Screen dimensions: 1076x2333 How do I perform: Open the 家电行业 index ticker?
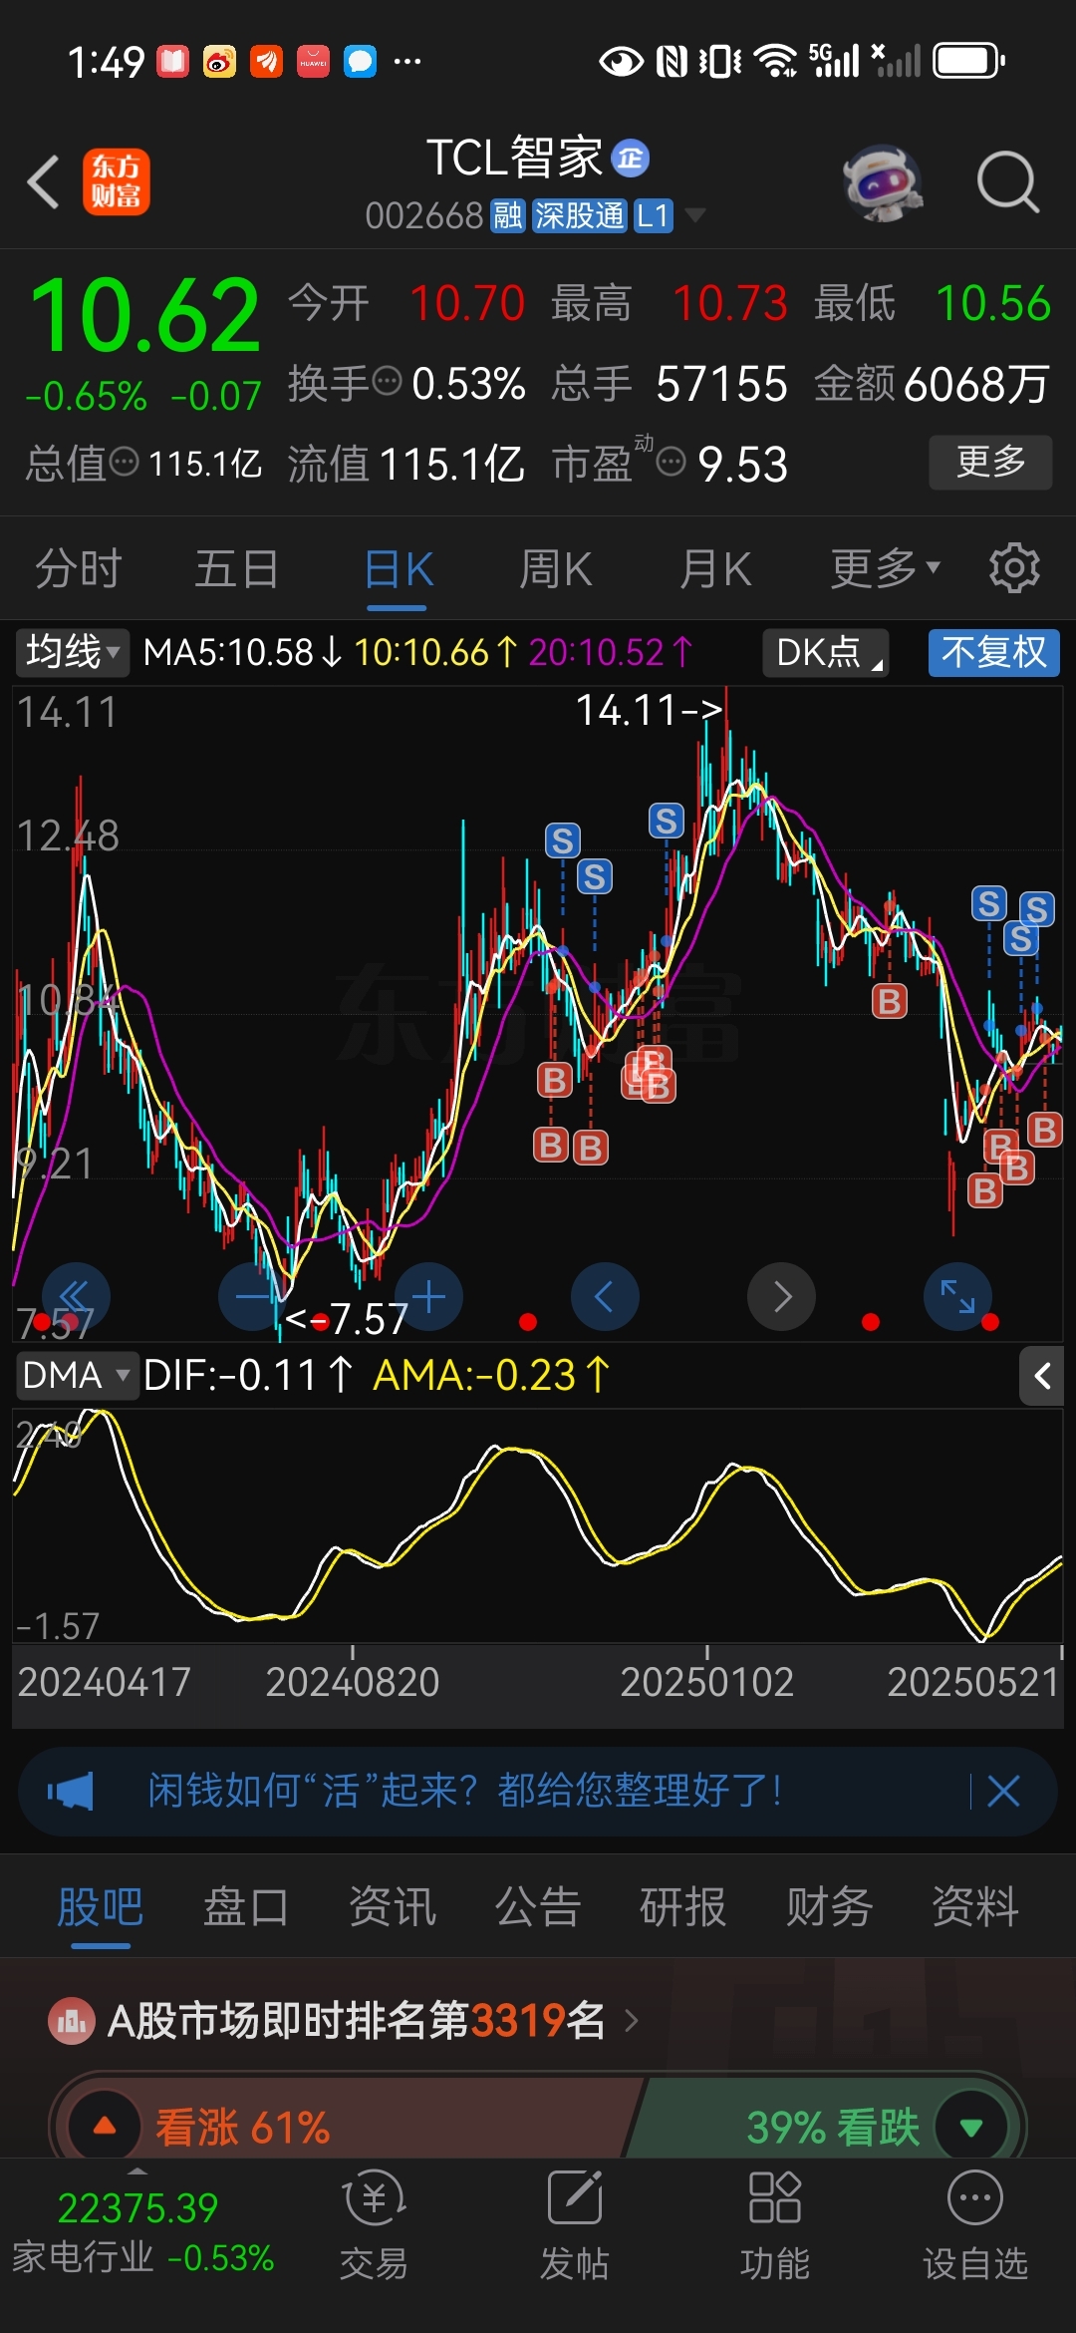[x=141, y=2233]
